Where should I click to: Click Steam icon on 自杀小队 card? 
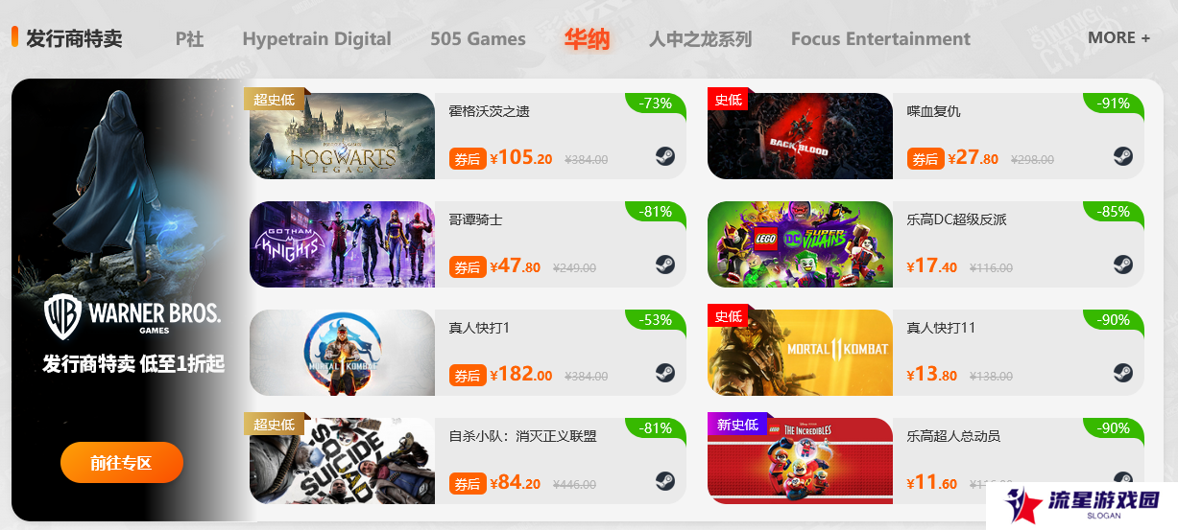pyautogui.click(x=665, y=481)
